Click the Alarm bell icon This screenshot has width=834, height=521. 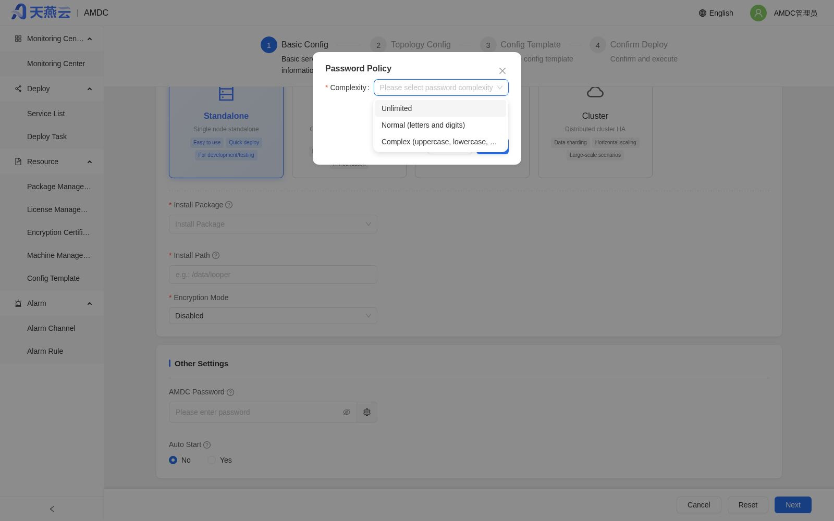coord(18,303)
